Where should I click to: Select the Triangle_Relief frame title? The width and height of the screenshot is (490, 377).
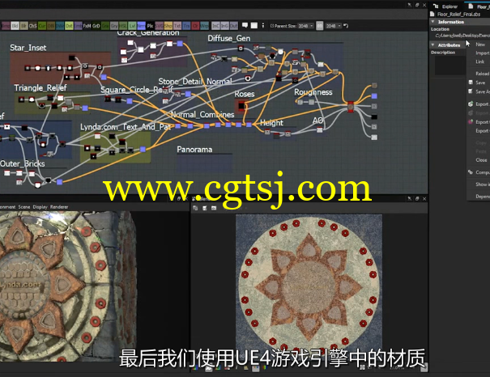point(40,88)
